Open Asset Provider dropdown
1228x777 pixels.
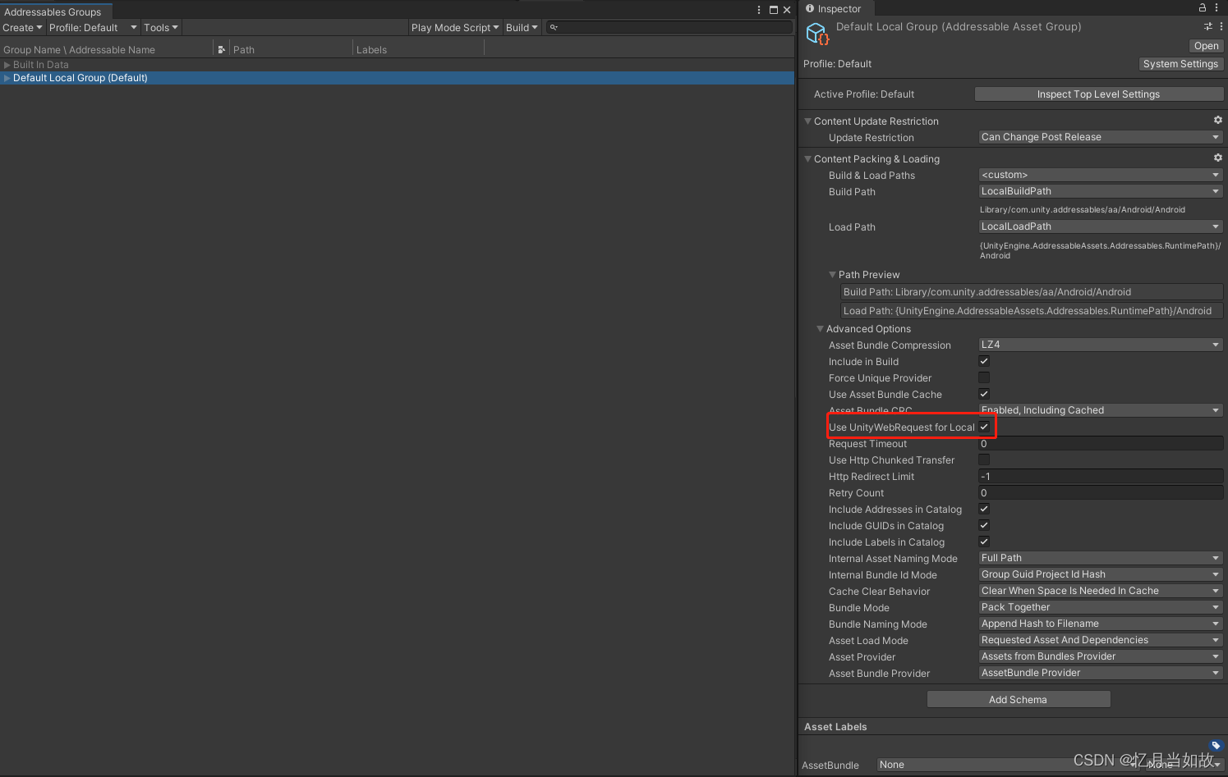[x=1101, y=656]
